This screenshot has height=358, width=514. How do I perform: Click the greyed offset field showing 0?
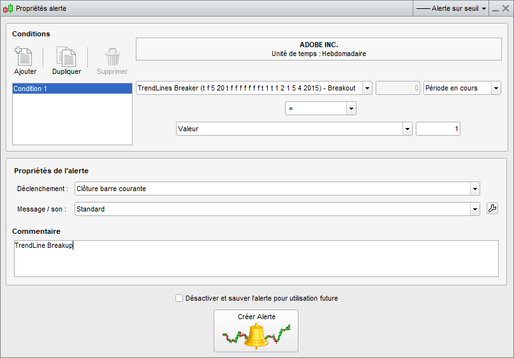point(398,88)
